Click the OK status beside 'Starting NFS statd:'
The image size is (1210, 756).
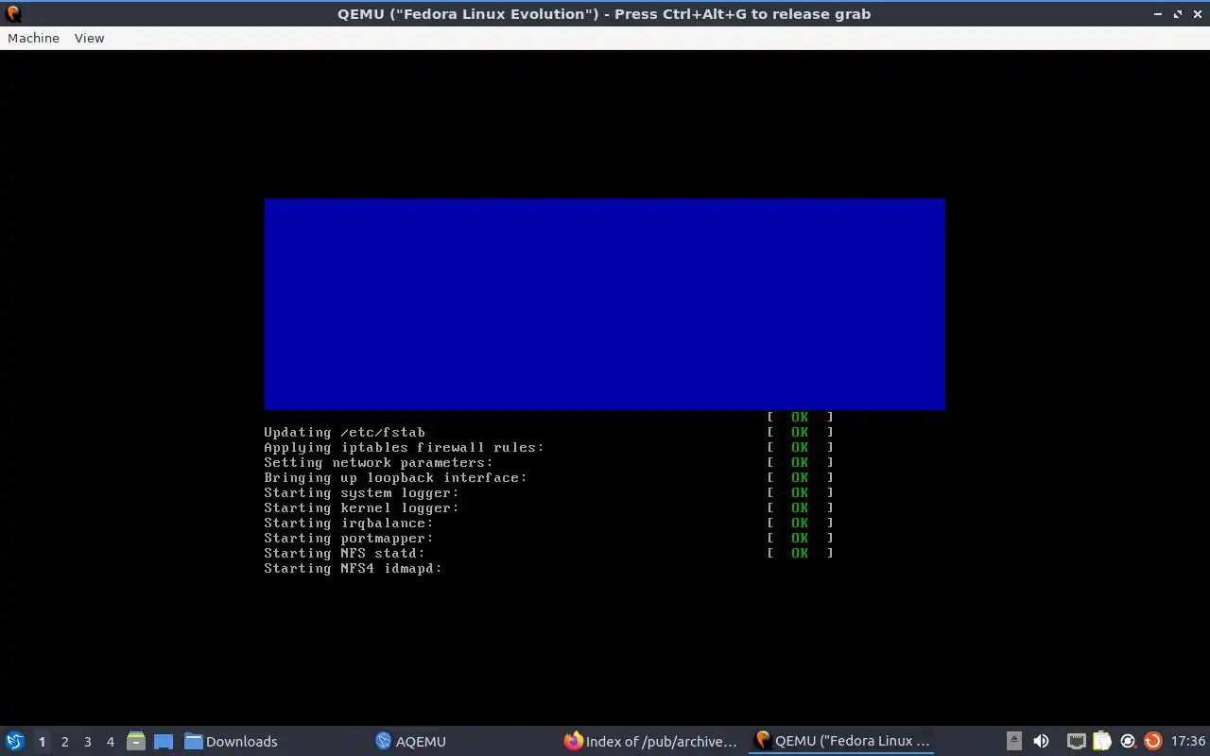coord(800,554)
